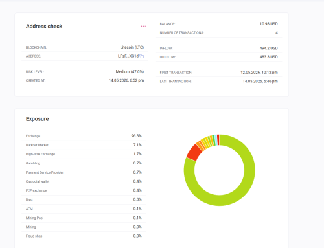Click the Custodial wallet entry
This screenshot has height=248, width=324.
point(84,181)
